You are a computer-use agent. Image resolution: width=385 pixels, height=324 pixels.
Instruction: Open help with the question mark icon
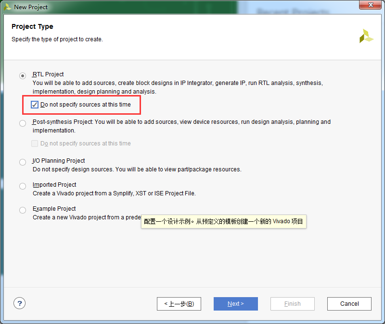click(x=19, y=303)
